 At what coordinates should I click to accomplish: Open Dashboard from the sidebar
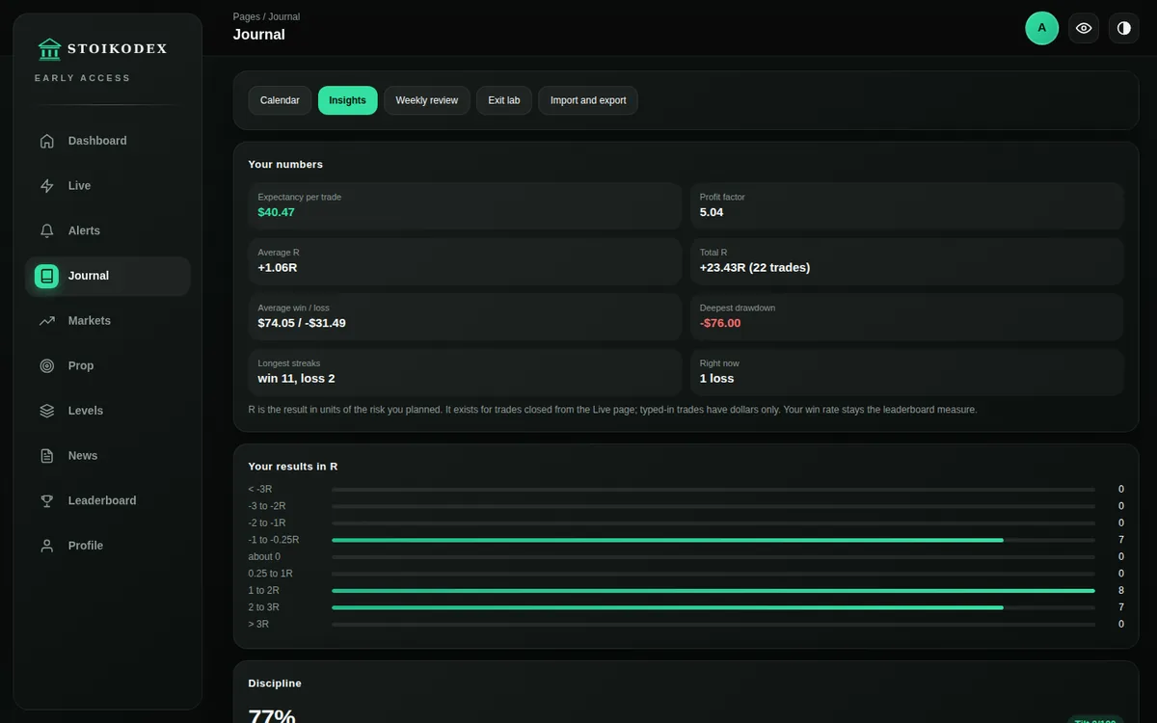(97, 141)
